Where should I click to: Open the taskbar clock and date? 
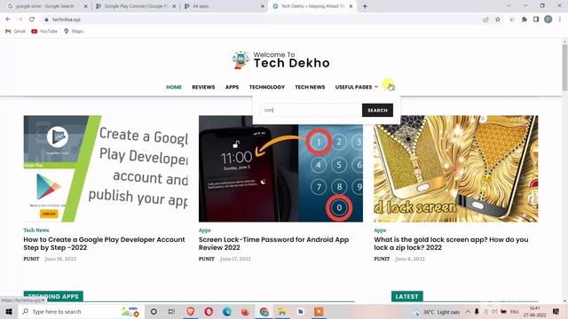pos(534,311)
